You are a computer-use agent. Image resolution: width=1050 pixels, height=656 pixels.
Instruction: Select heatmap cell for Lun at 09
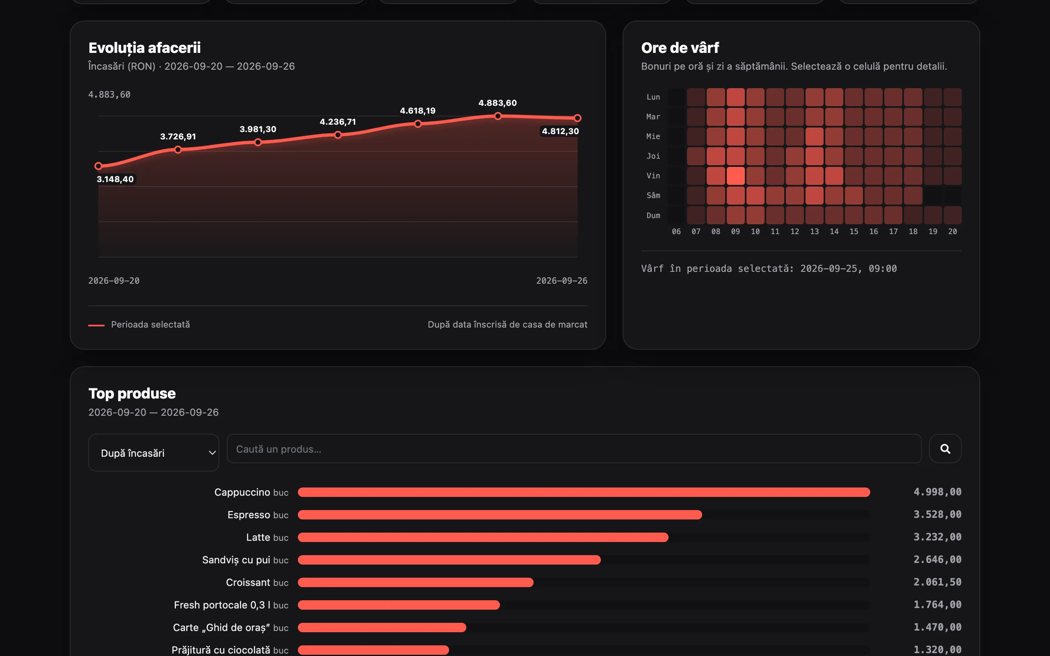[x=735, y=97]
